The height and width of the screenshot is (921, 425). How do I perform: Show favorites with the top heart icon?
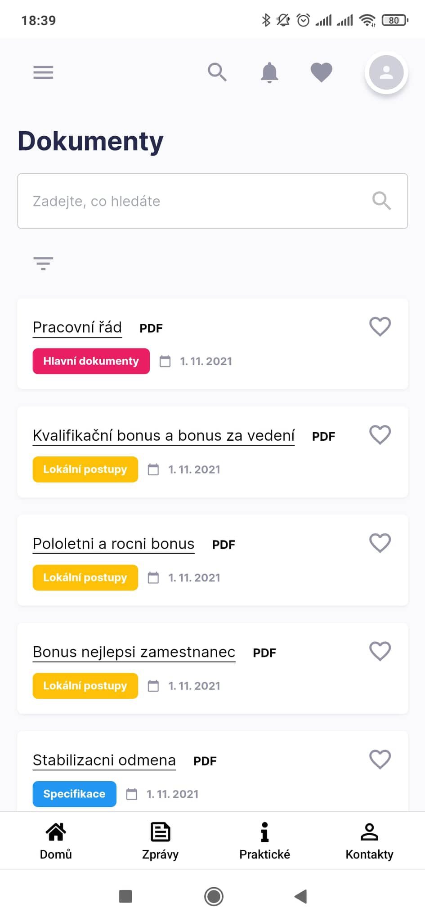coord(322,72)
